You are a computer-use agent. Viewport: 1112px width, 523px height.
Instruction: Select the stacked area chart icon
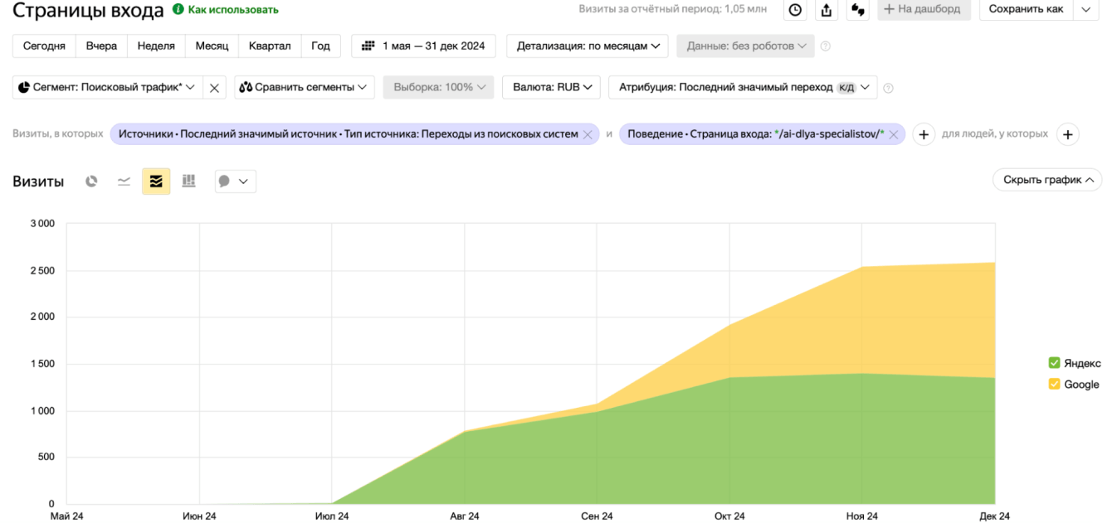(156, 182)
